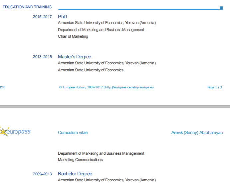Viewport: 230px width, 183px height.
Task: Click the Master's Degree title
Action: (x=74, y=57)
